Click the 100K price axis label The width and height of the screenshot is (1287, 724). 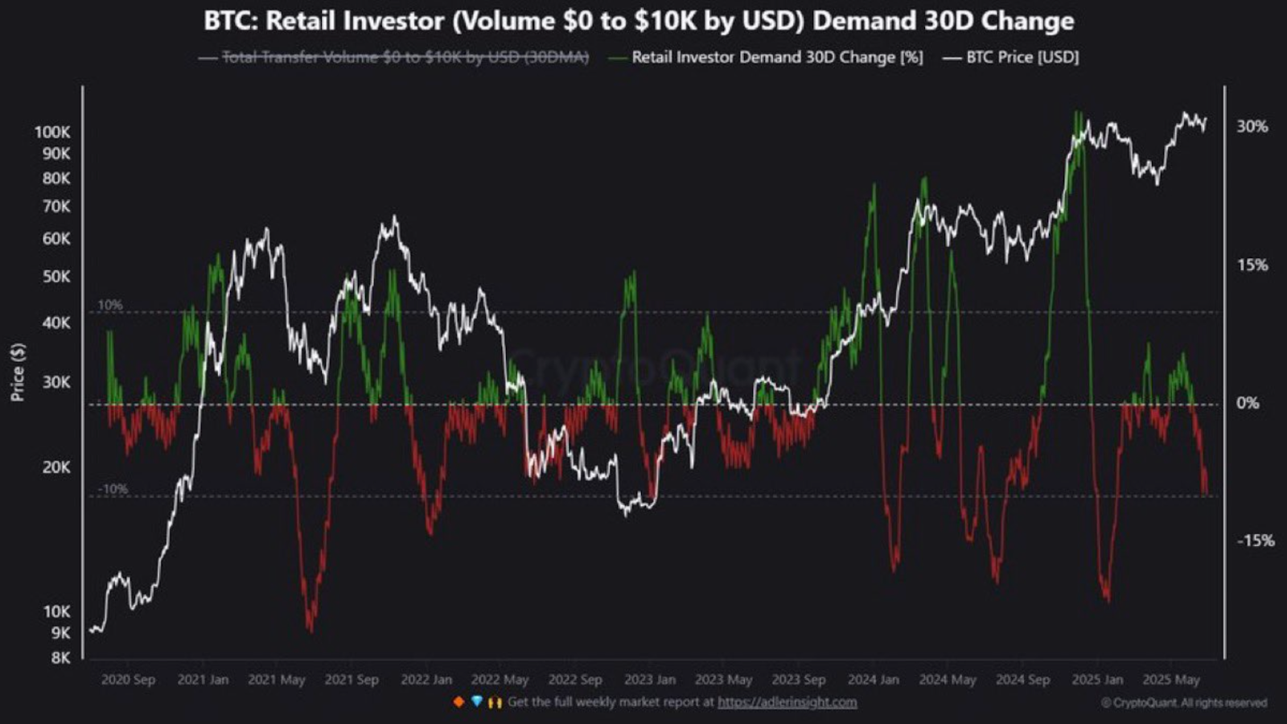(52, 132)
